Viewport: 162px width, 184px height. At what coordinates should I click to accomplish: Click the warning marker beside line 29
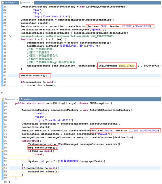tap(2, 151)
